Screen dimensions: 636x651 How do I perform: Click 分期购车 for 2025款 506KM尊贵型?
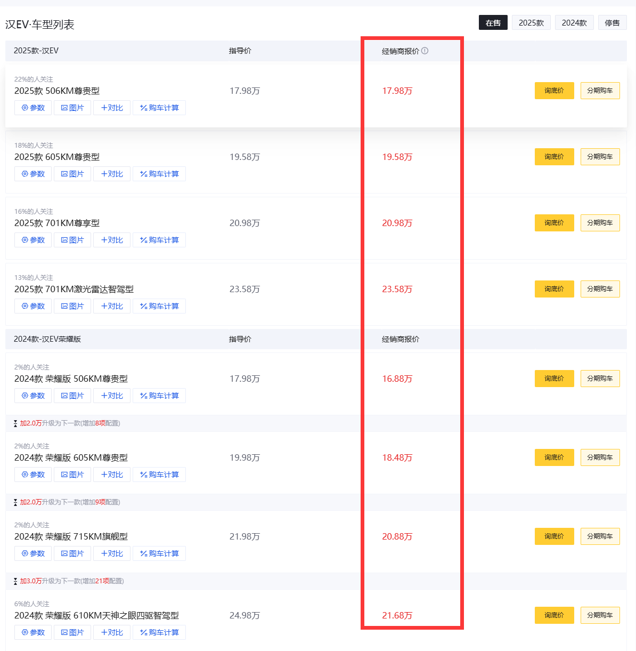point(600,91)
